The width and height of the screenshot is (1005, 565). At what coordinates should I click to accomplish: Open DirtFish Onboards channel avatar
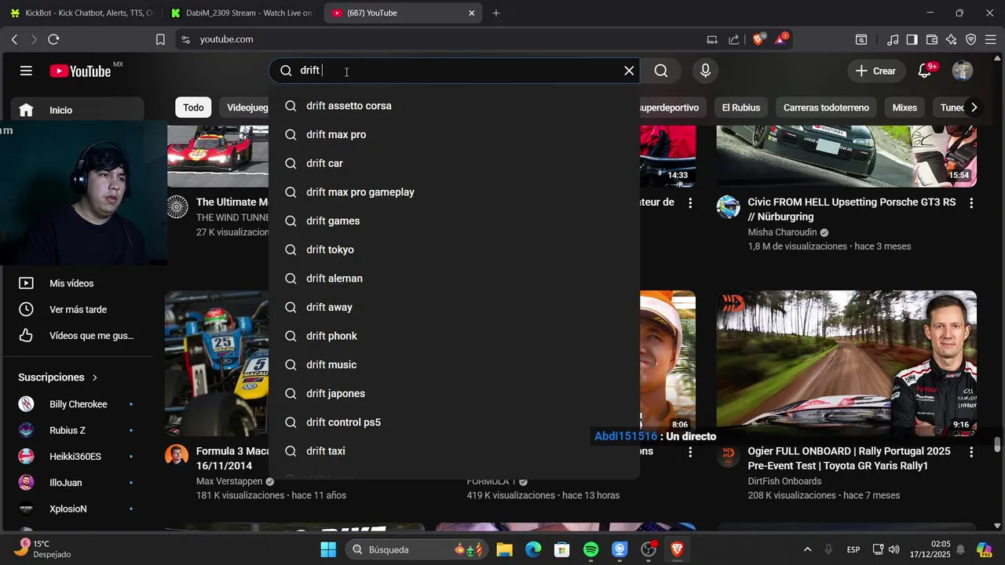point(728,457)
